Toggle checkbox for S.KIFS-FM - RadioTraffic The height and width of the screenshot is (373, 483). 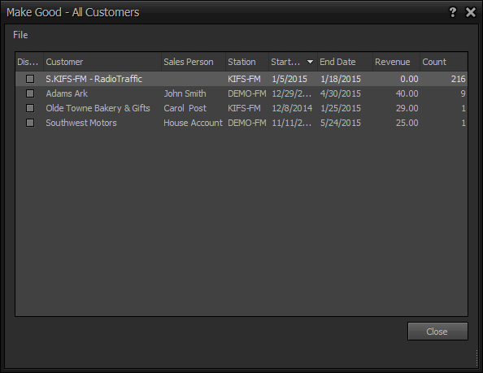click(x=30, y=79)
